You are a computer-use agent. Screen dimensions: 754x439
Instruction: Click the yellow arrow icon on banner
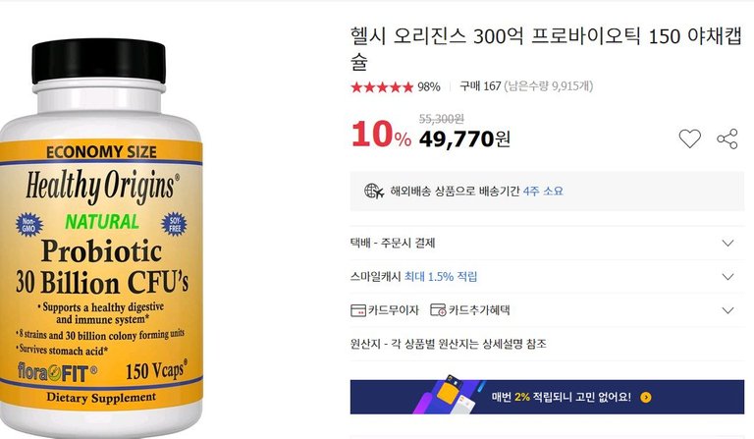point(646,397)
